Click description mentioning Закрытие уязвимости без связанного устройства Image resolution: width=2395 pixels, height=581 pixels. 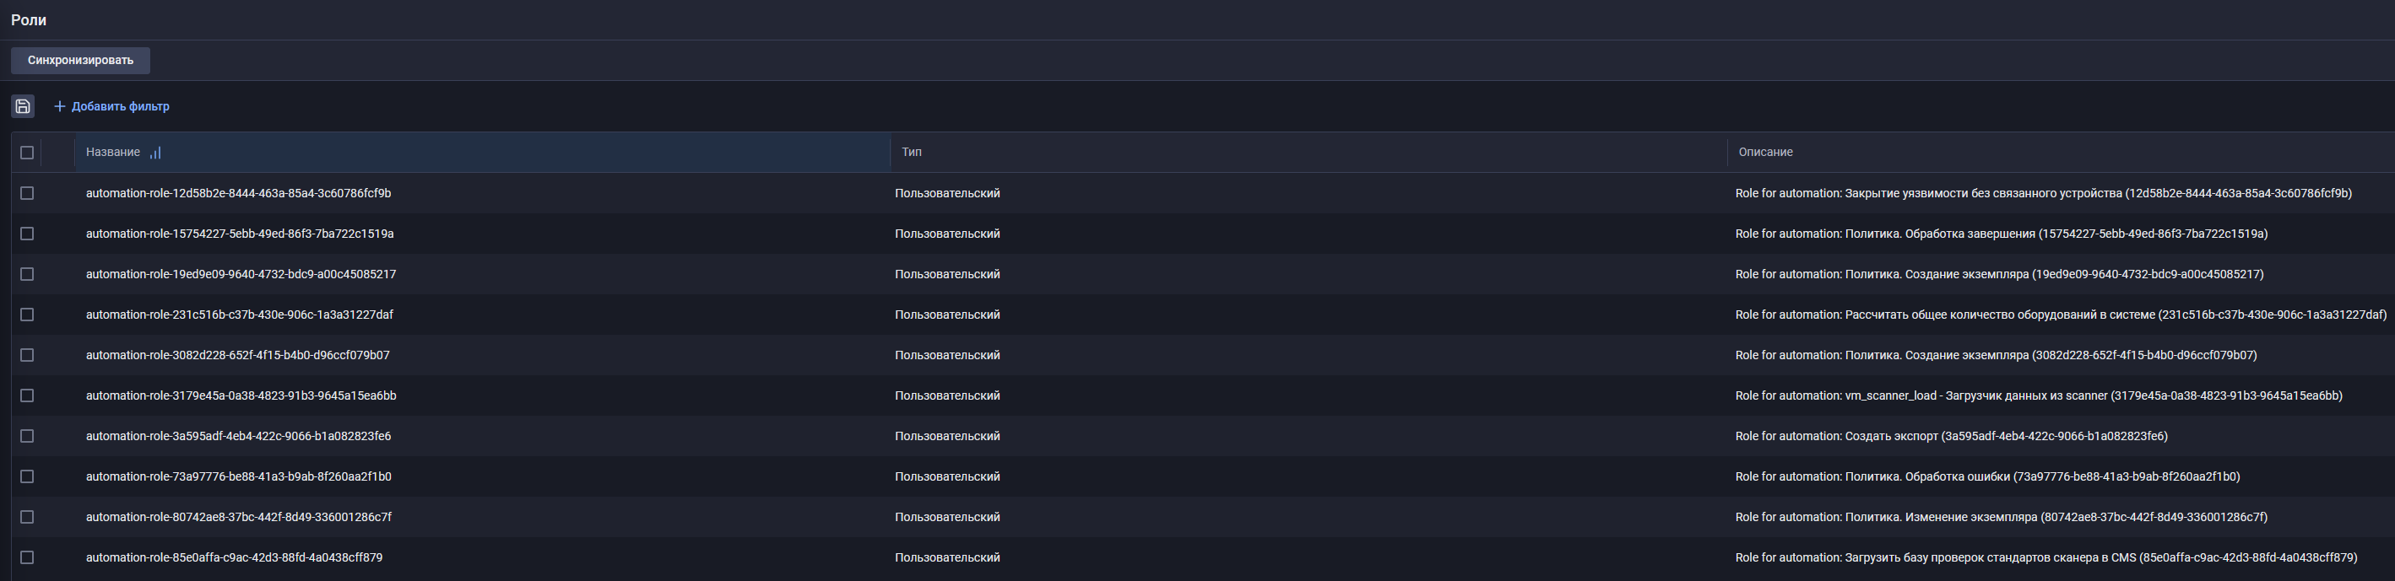[2044, 193]
